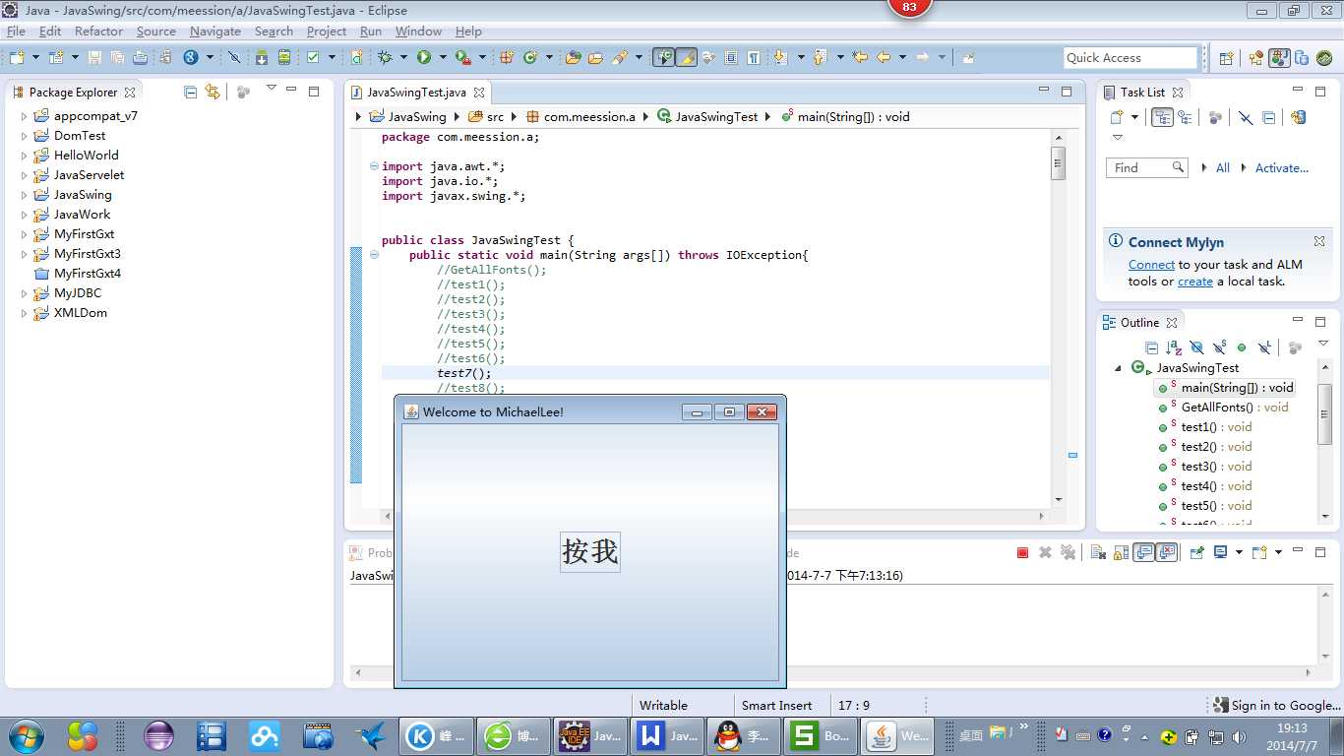Click Open Perspective icon near Quick Access
Screen dimensions: 1344x756
point(1226,58)
